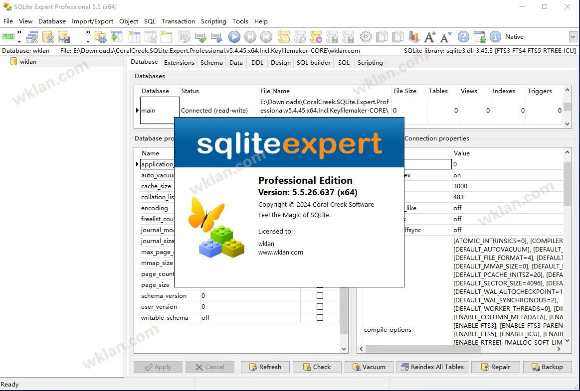Click the two-databases transfer arrows icon

pyautogui.click(x=101, y=36)
